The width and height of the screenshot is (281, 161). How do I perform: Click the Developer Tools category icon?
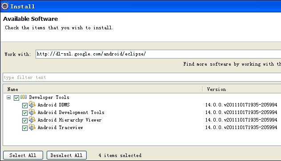(x=24, y=97)
